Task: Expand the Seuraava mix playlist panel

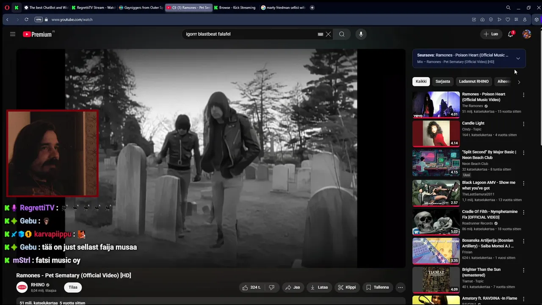Action: 518,58
